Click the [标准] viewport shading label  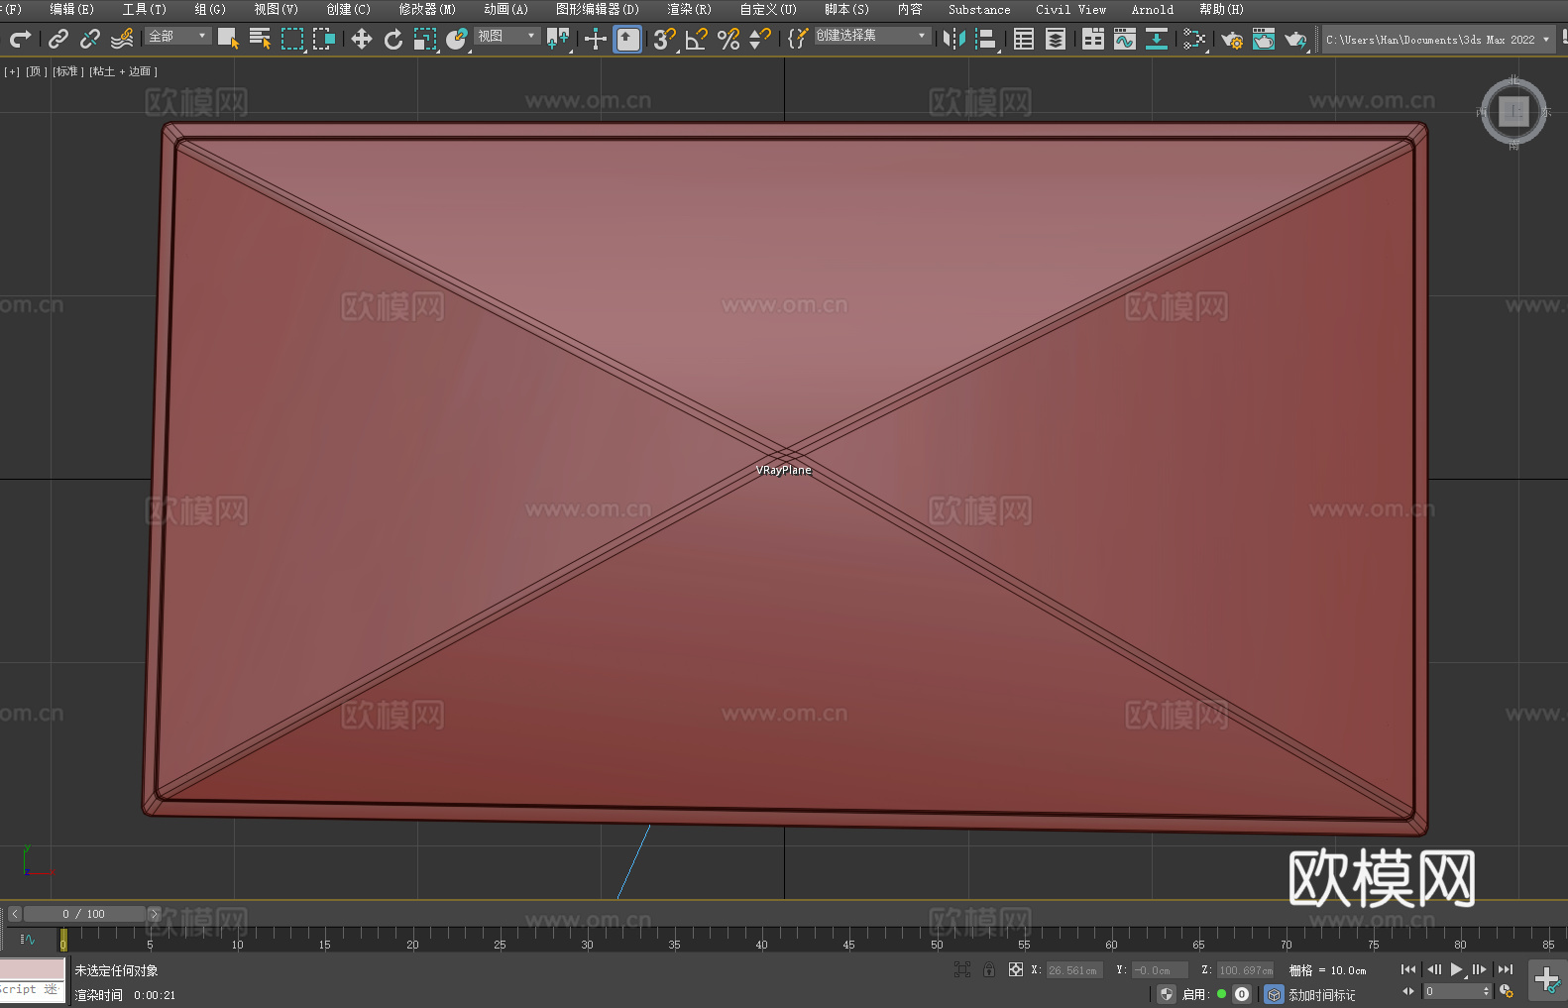(68, 71)
